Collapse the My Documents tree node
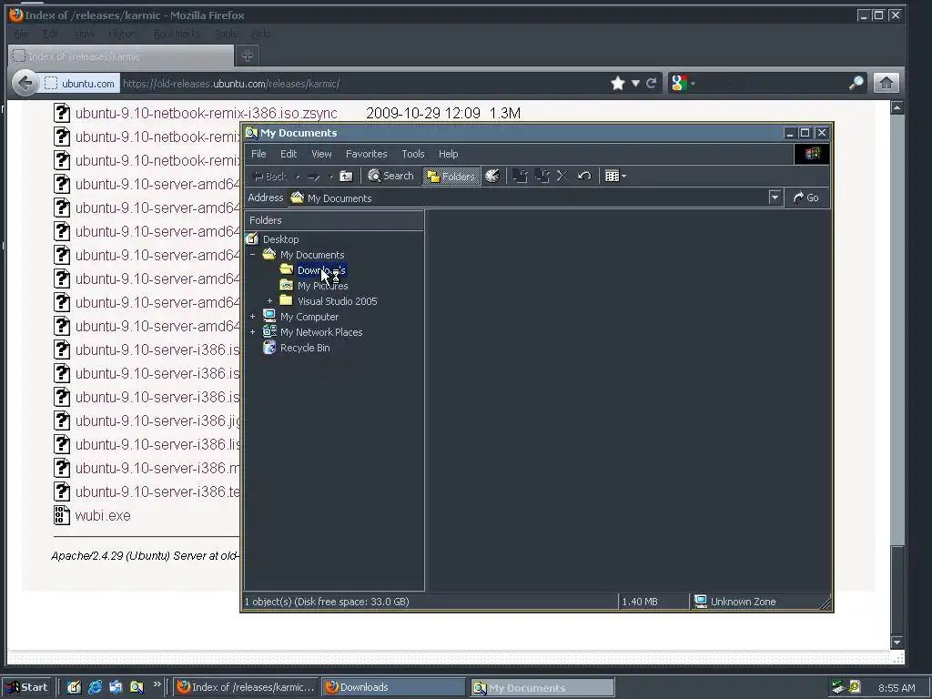932x699 pixels. [x=253, y=255]
